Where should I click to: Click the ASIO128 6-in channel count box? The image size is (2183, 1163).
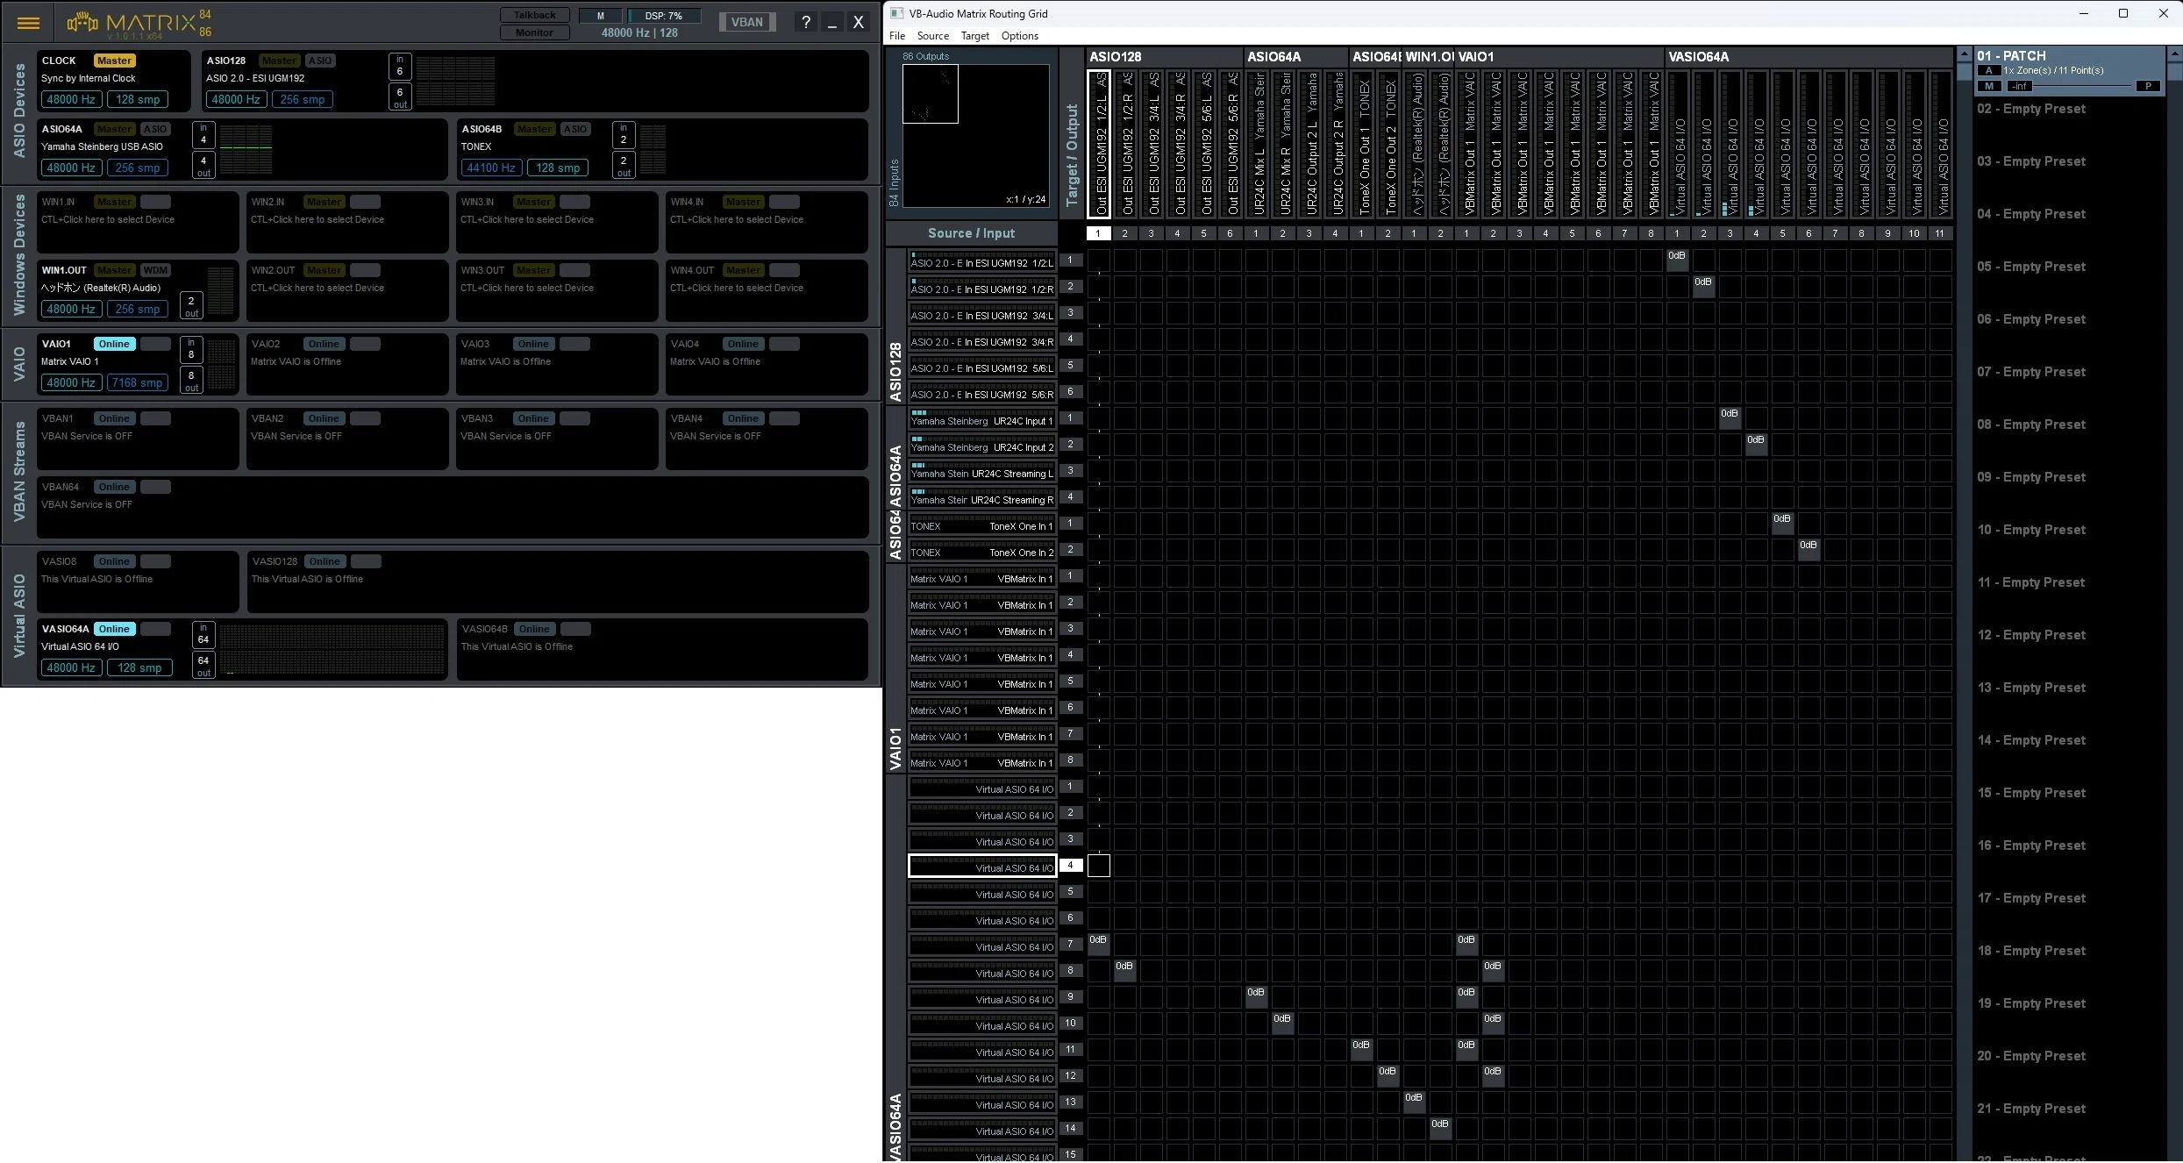coord(400,66)
